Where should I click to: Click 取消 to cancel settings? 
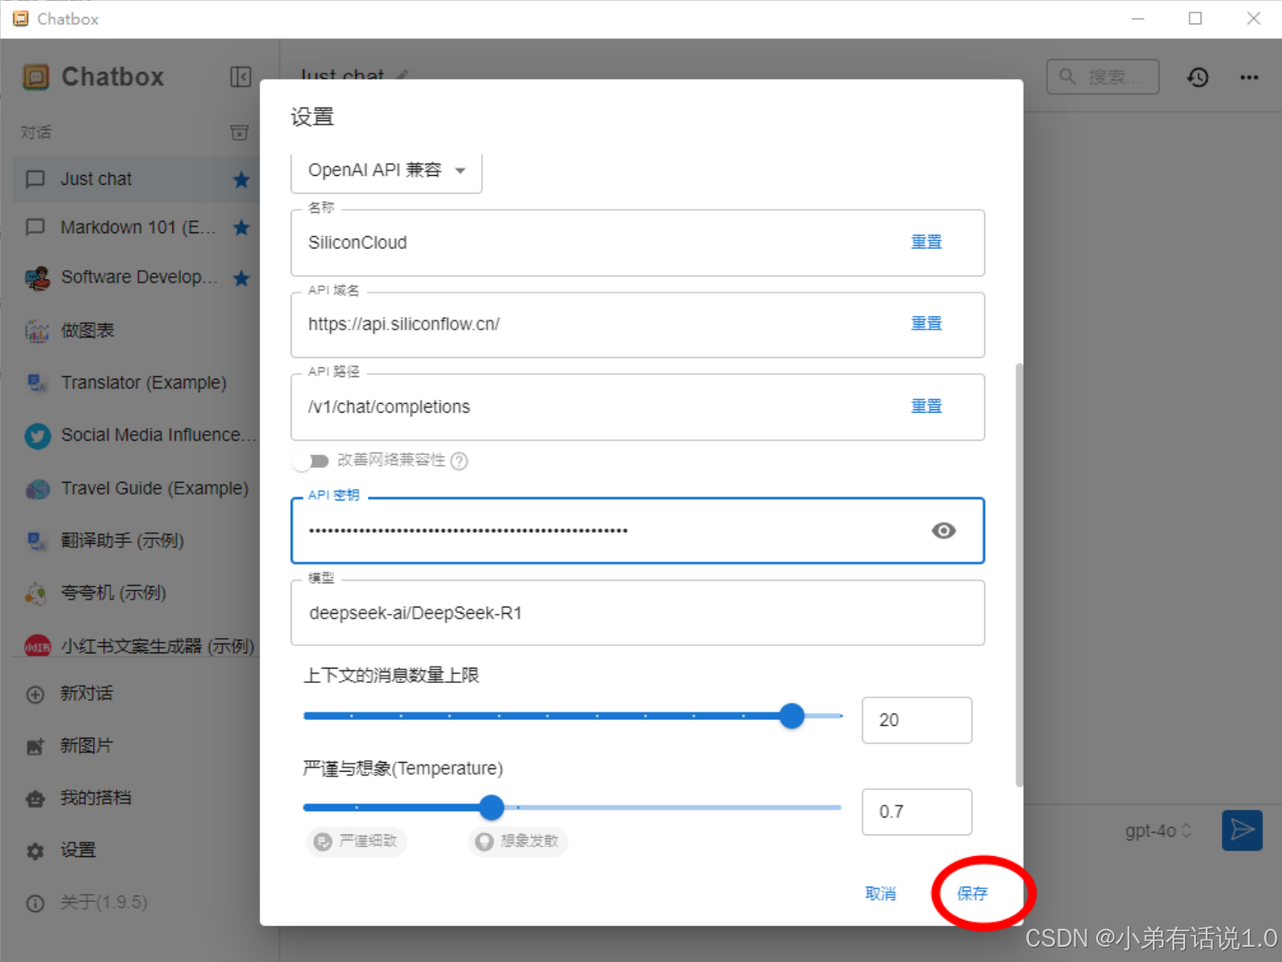tap(880, 894)
